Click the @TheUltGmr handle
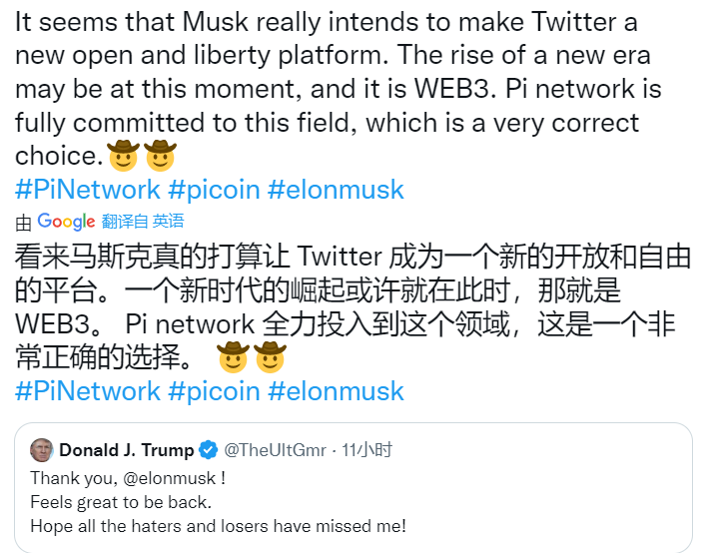 (x=276, y=450)
